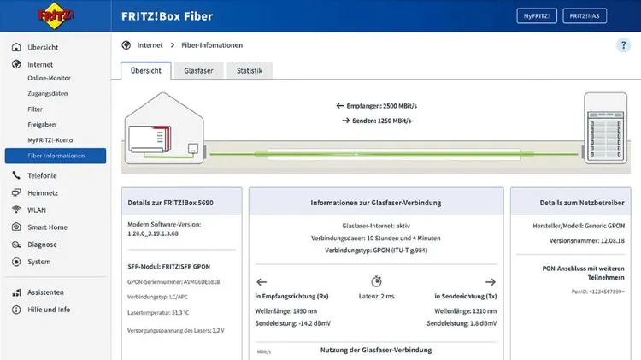
Task: Click the System icon
Action: tap(16, 262)
